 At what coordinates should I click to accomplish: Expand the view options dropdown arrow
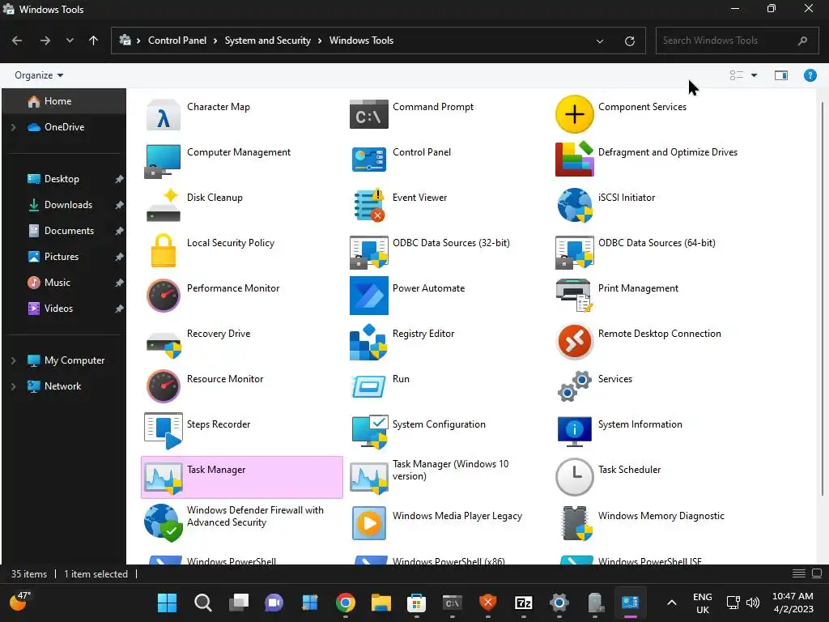(754, 75)
